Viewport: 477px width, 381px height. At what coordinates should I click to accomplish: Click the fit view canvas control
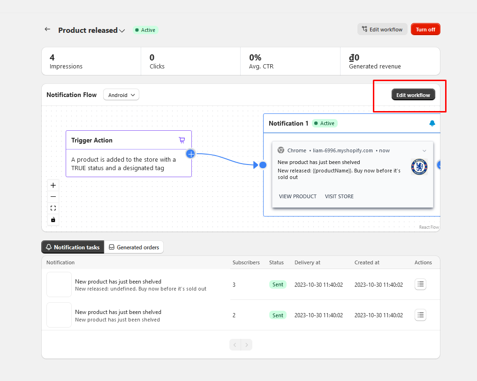(53, 208)
